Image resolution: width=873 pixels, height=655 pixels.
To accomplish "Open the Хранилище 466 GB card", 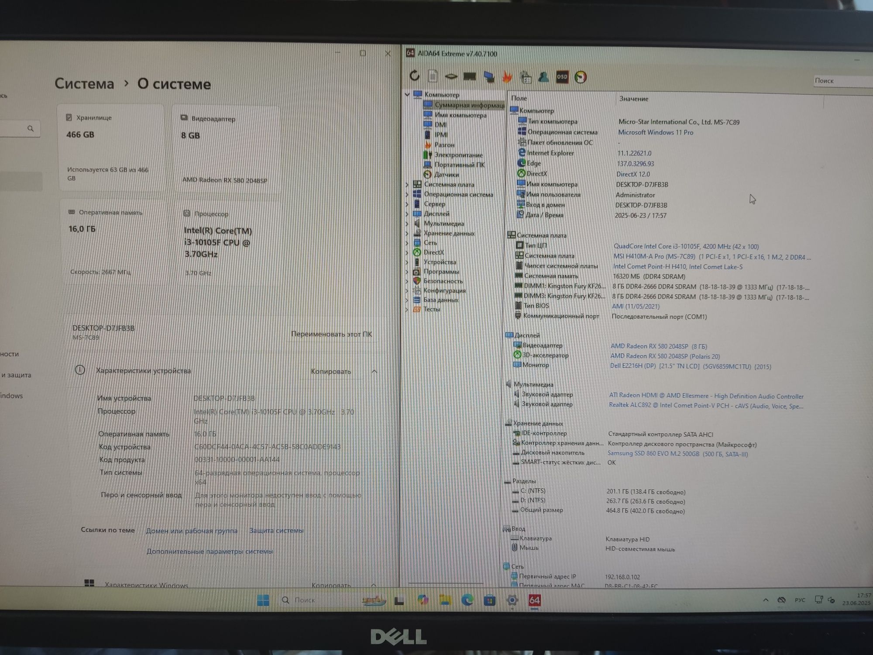I will point(111,148).
